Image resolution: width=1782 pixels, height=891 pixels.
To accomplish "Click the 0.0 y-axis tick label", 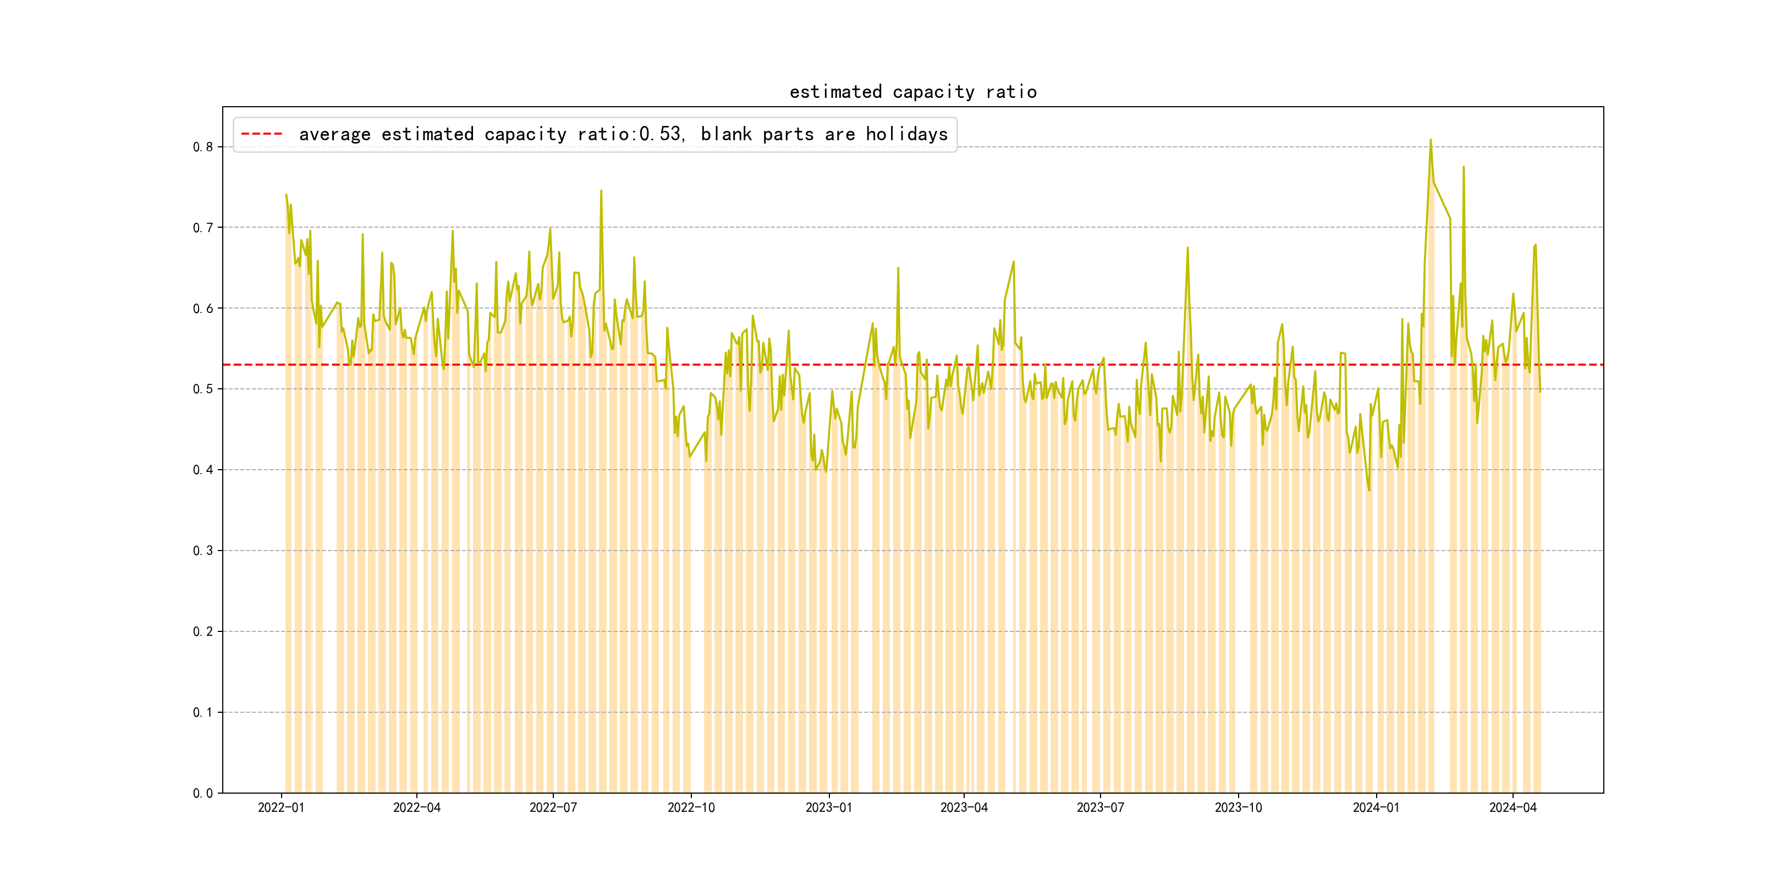I will point(203,793).
